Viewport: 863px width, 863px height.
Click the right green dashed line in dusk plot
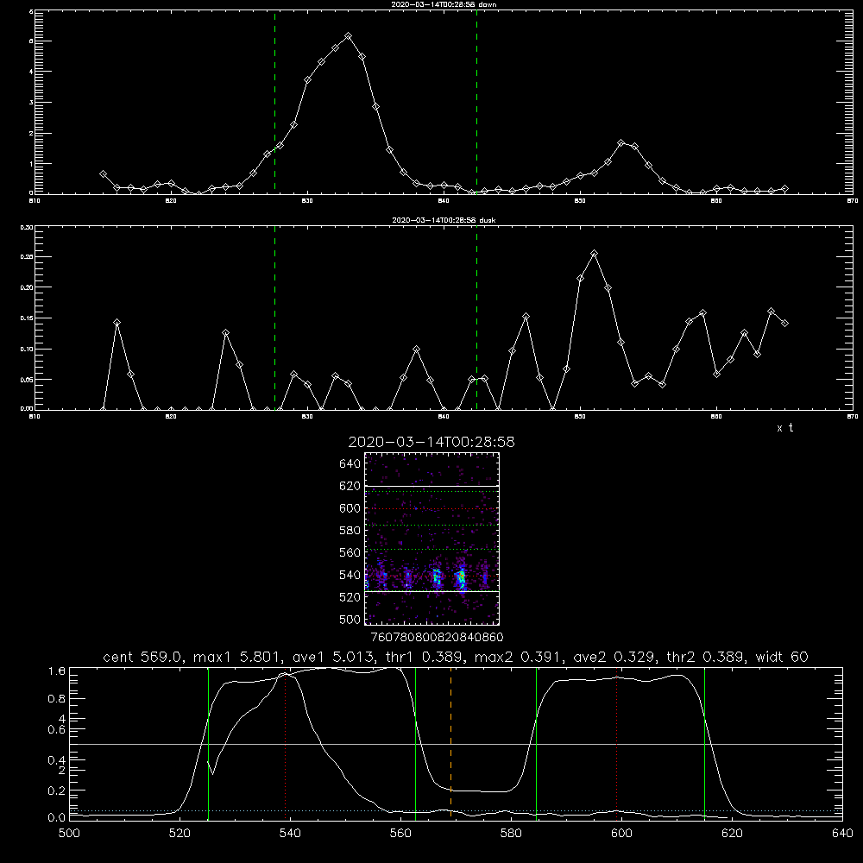coord(476,318)
